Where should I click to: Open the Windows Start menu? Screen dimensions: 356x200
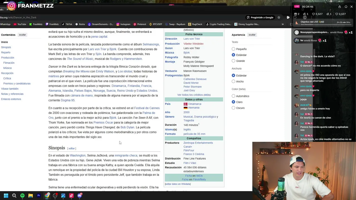pyautogui.click(x=6, y=196)
